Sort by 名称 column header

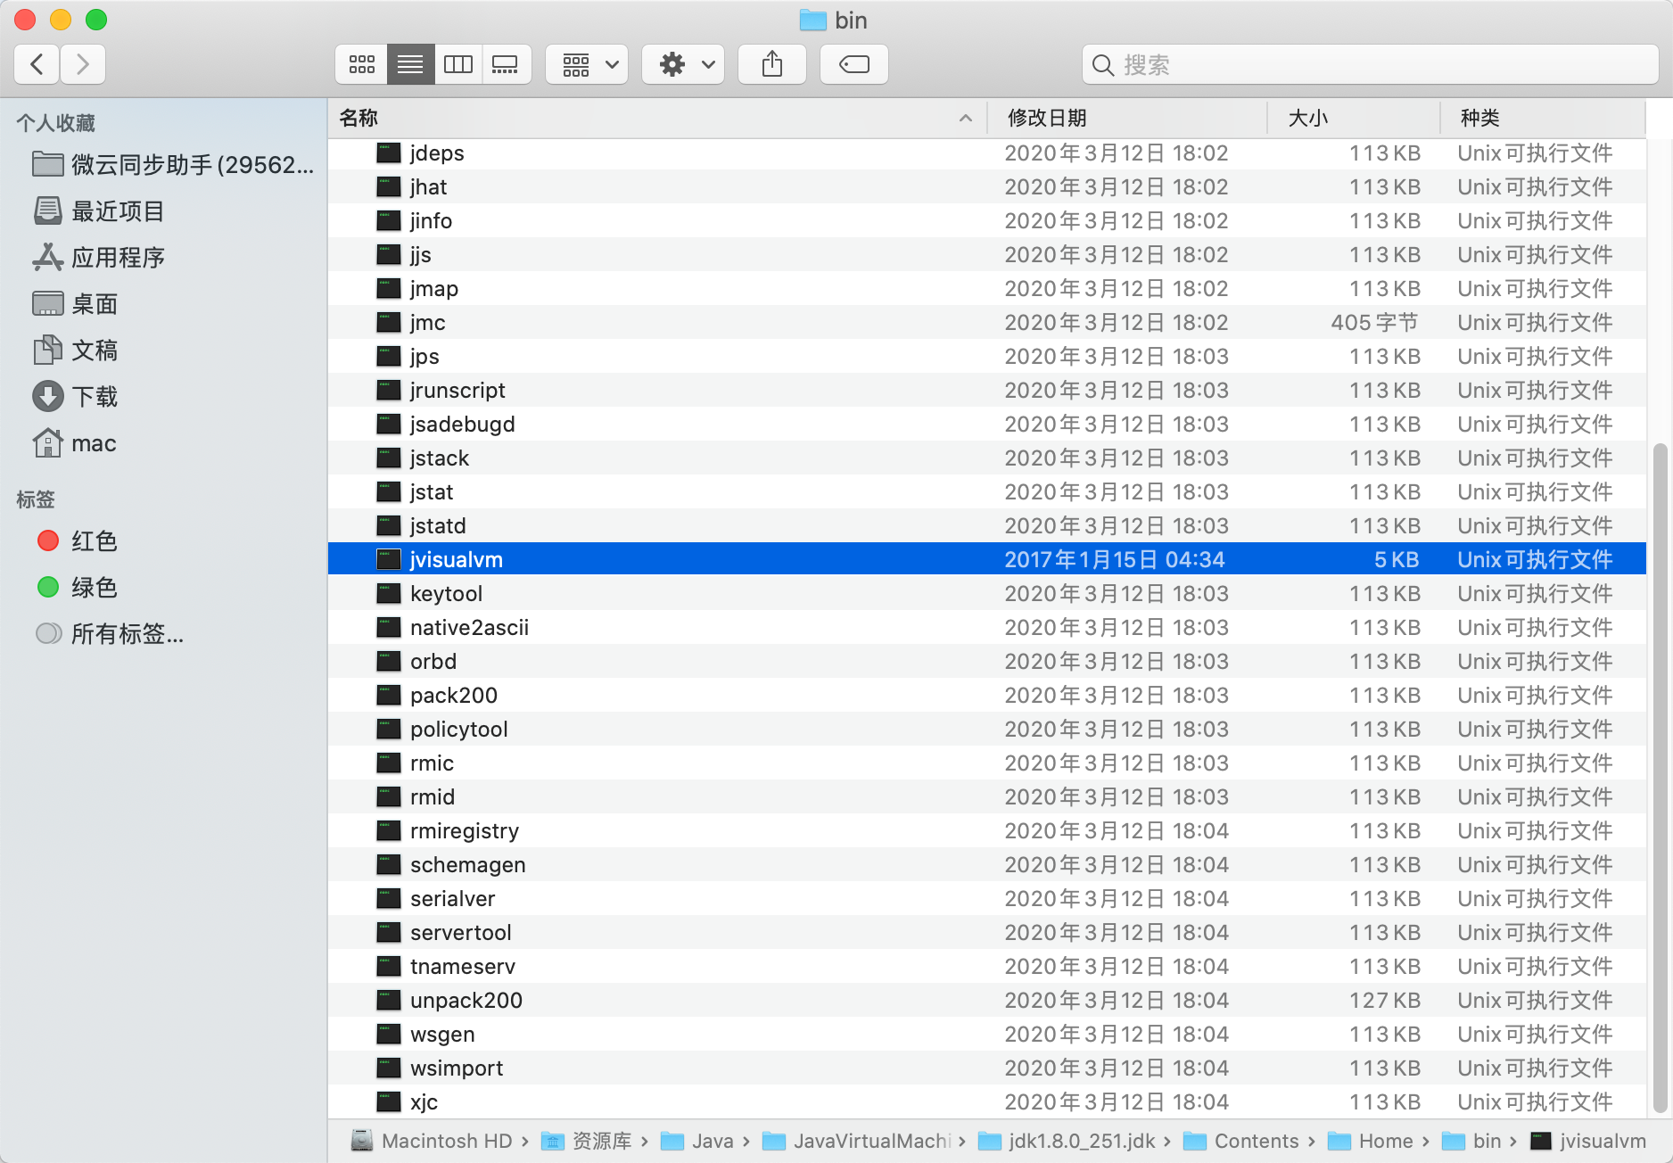tap(657, 118)
